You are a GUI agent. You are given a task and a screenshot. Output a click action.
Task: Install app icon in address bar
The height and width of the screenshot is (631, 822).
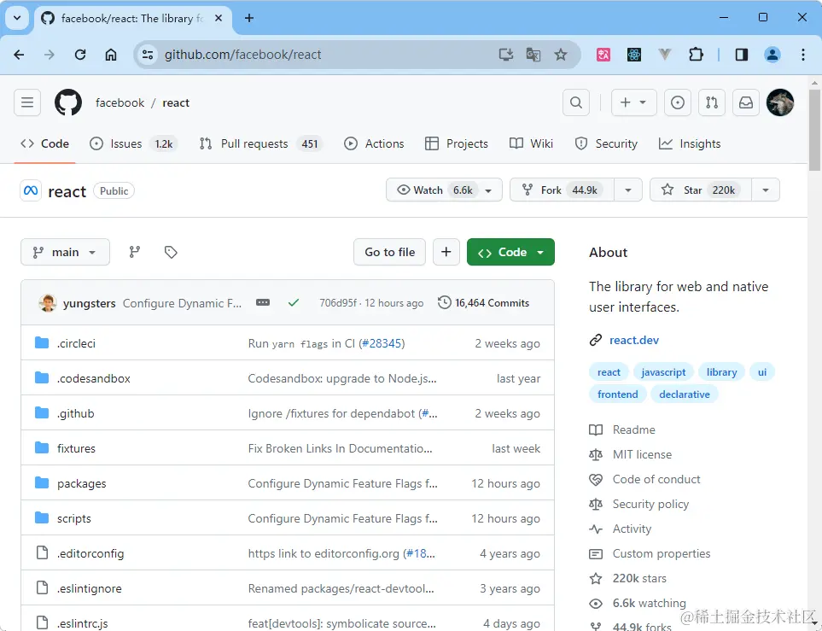coord(506,55)
